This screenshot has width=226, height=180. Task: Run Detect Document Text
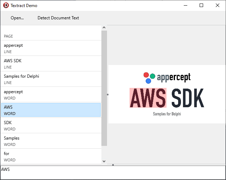[x=58, y=18]
